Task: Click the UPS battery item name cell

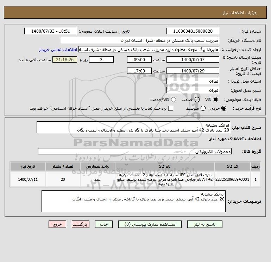Action: pyautogui.click(x=165, y=179)
